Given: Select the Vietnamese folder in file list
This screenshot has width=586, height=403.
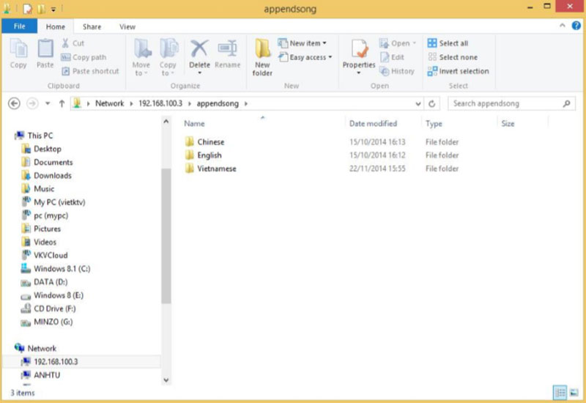Looking at the screenshot, I should pos(216,169).
